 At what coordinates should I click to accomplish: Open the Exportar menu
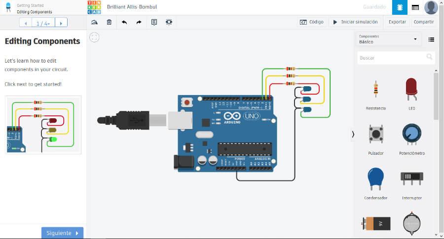click(397, 22)
